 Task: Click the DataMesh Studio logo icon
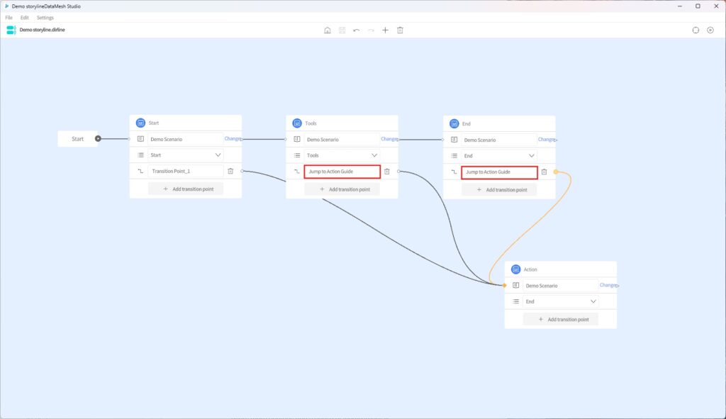[10, 30]
